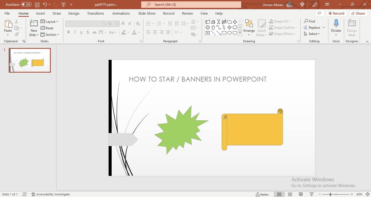Open the Transitions tab
371x197 pixels.
pos(96,13)
